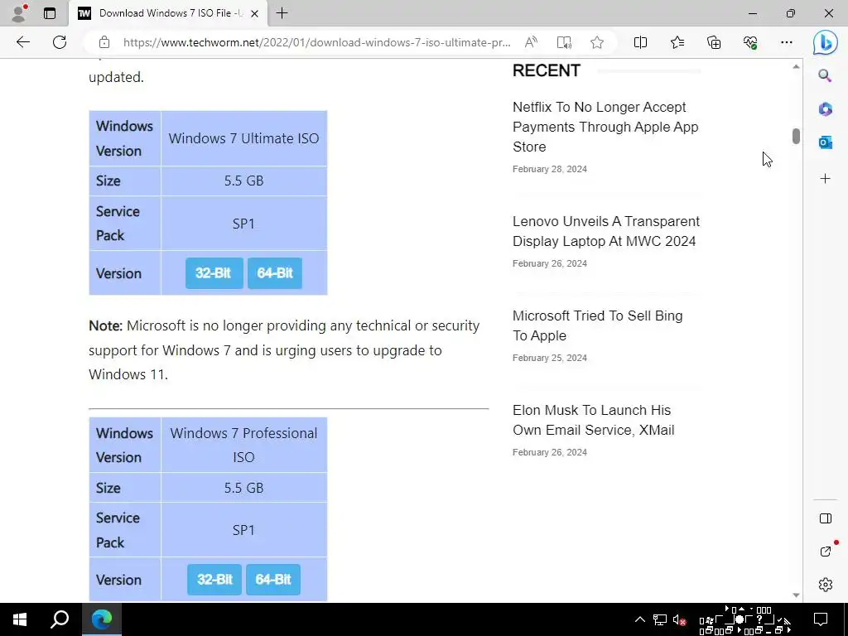This screenshot has width=848, height=636.
Task: Click the muted volume tray icon
Action: pos(679,619)
